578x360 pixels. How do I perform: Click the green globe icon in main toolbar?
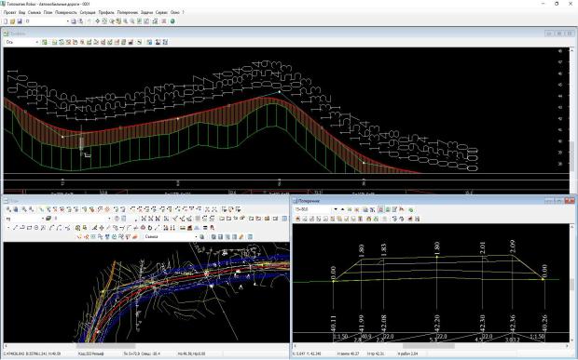[x=172, y=21]
